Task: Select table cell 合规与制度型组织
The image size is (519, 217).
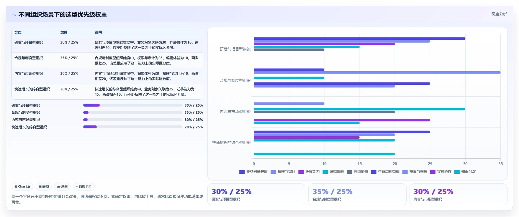Action: point(29,58)
